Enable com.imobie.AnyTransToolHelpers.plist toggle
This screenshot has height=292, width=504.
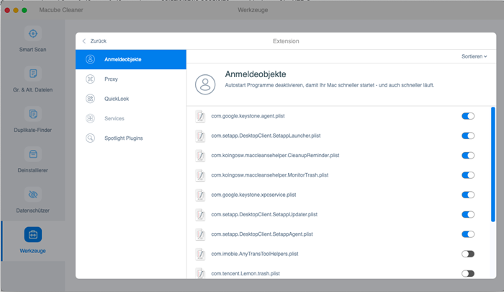(x=468, y=254)
